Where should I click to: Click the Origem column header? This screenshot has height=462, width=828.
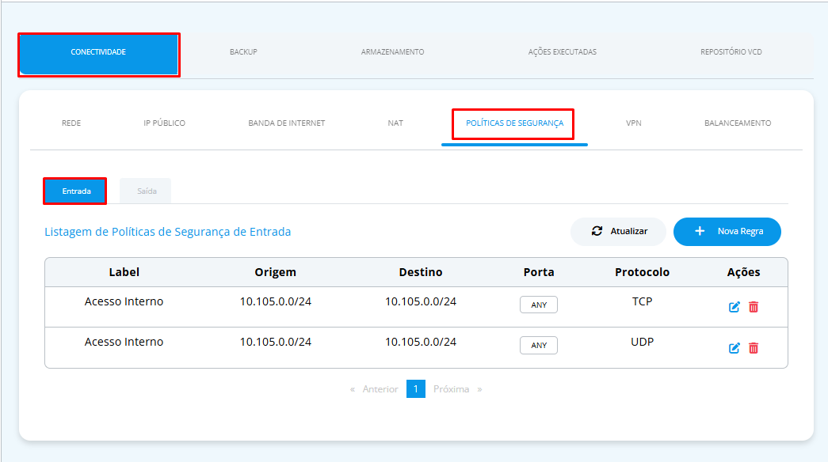coord(275,272)
